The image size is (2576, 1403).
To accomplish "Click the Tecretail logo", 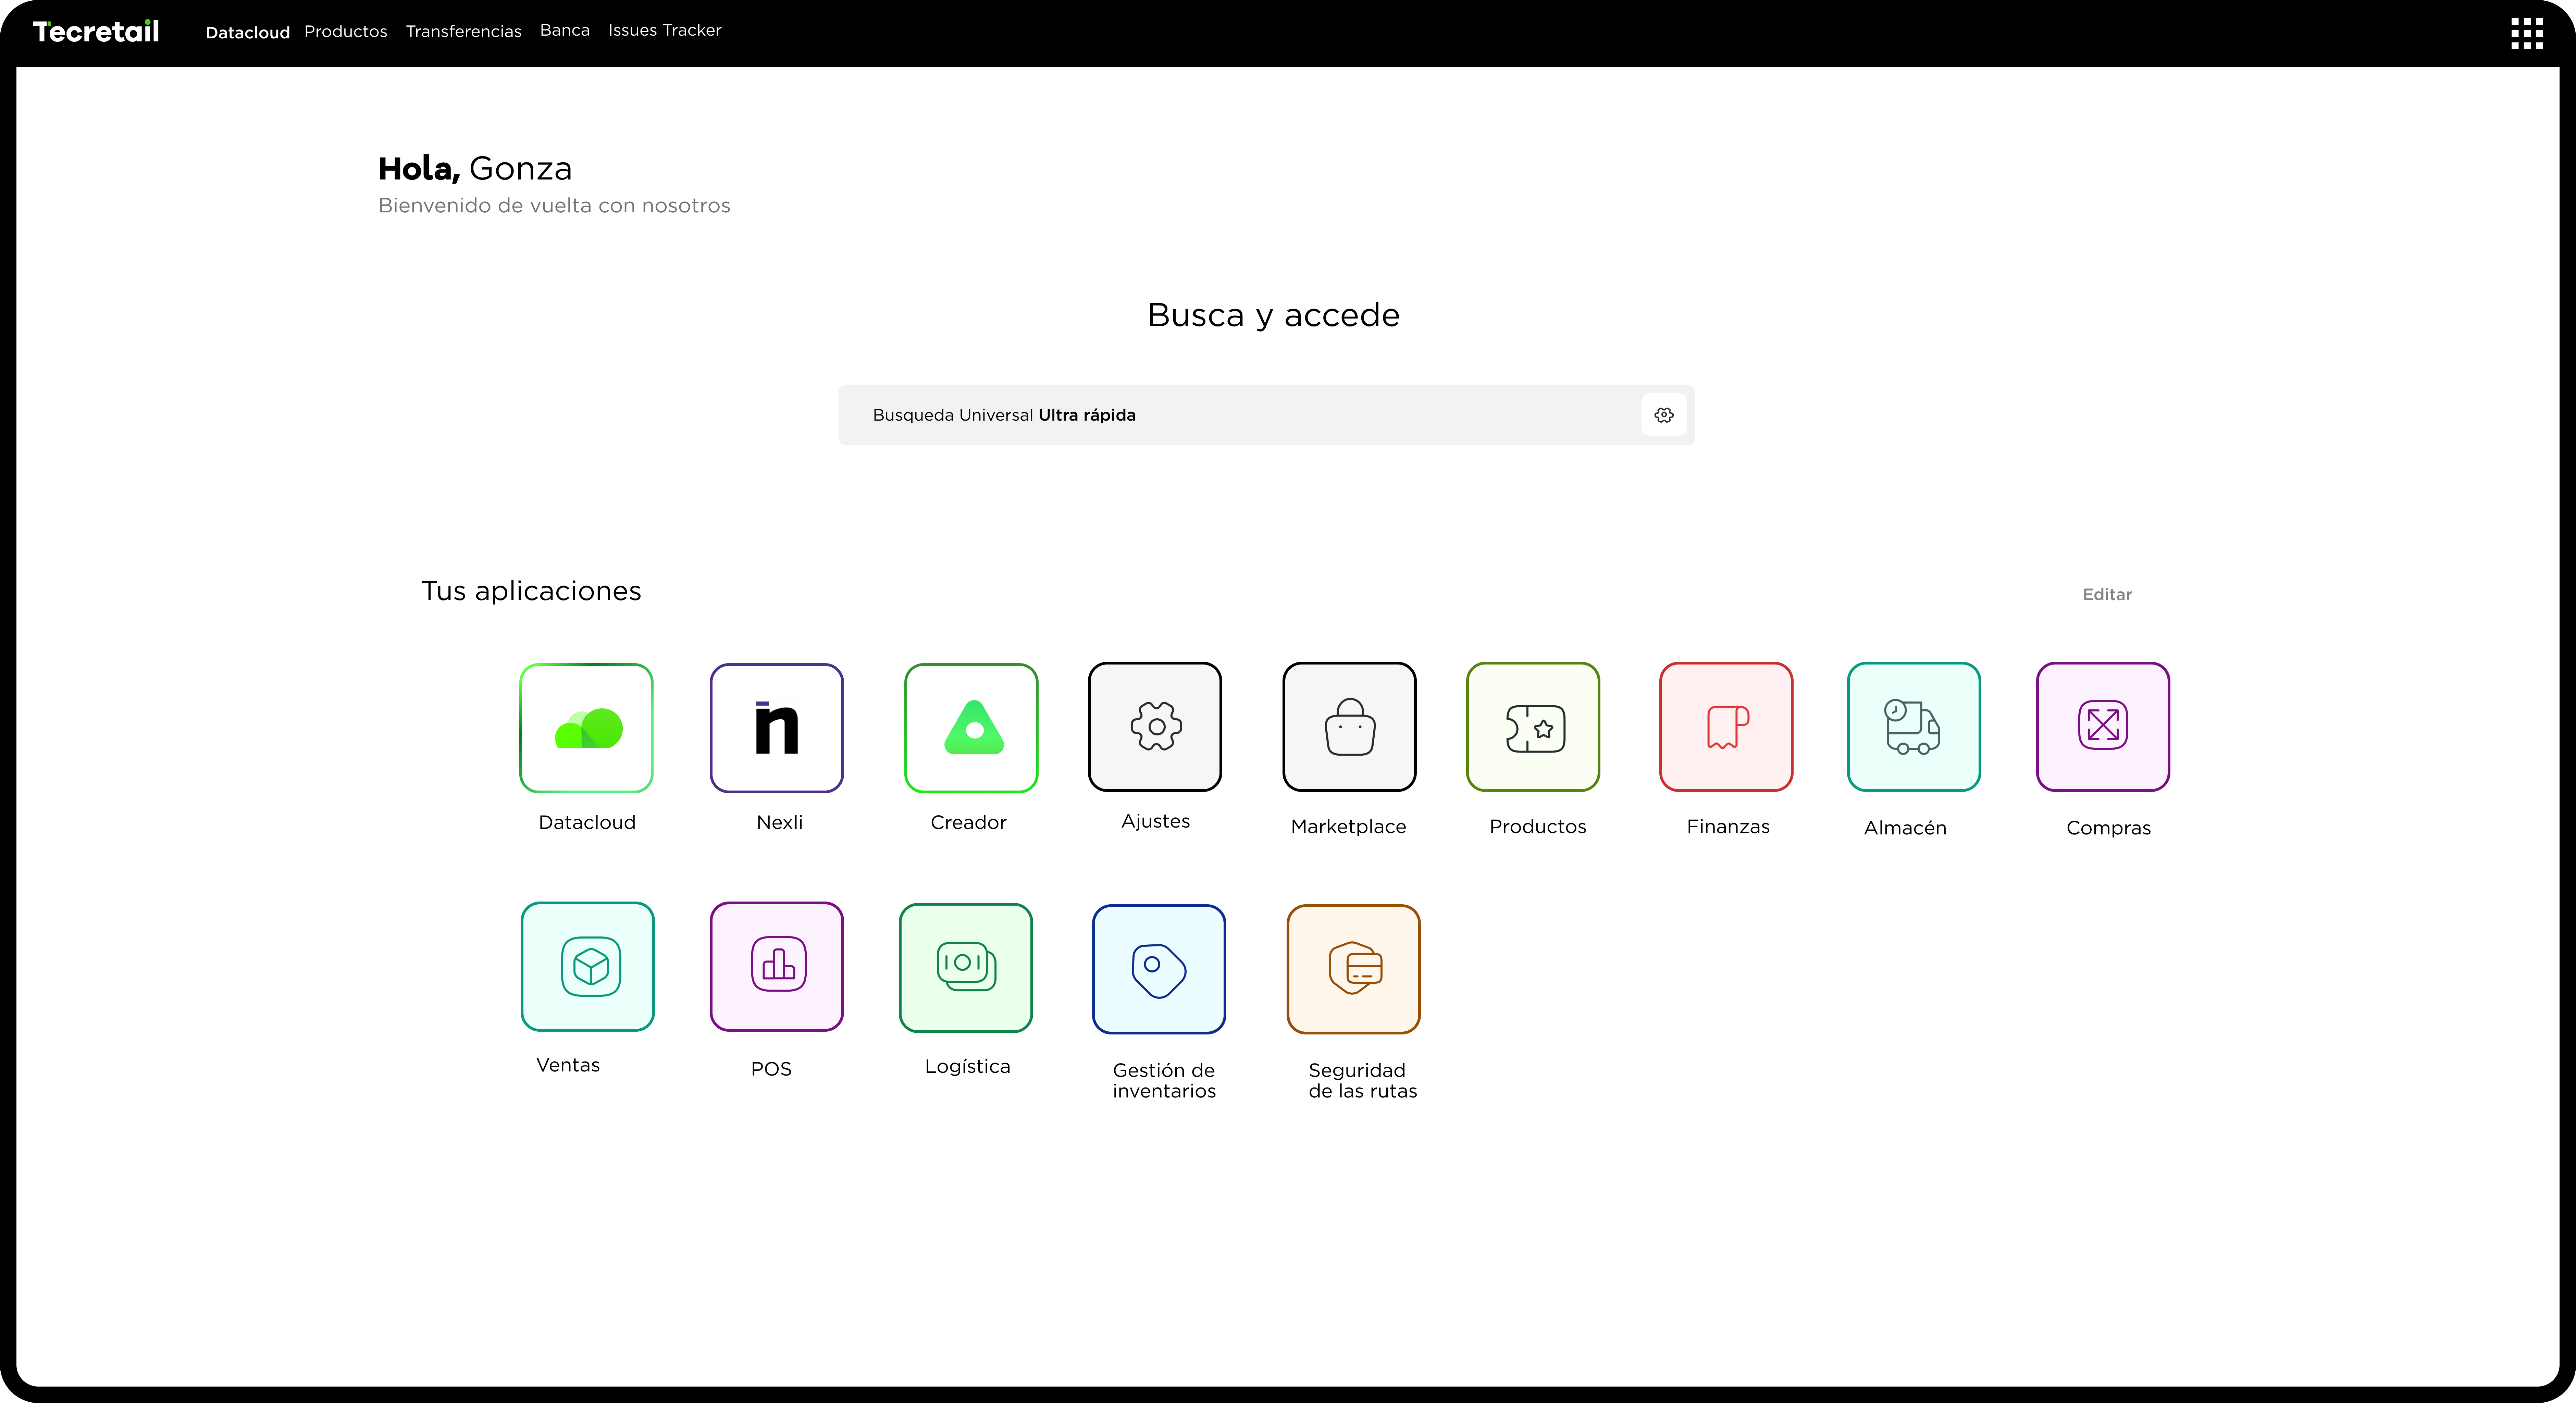I will (x=96, y=32).
